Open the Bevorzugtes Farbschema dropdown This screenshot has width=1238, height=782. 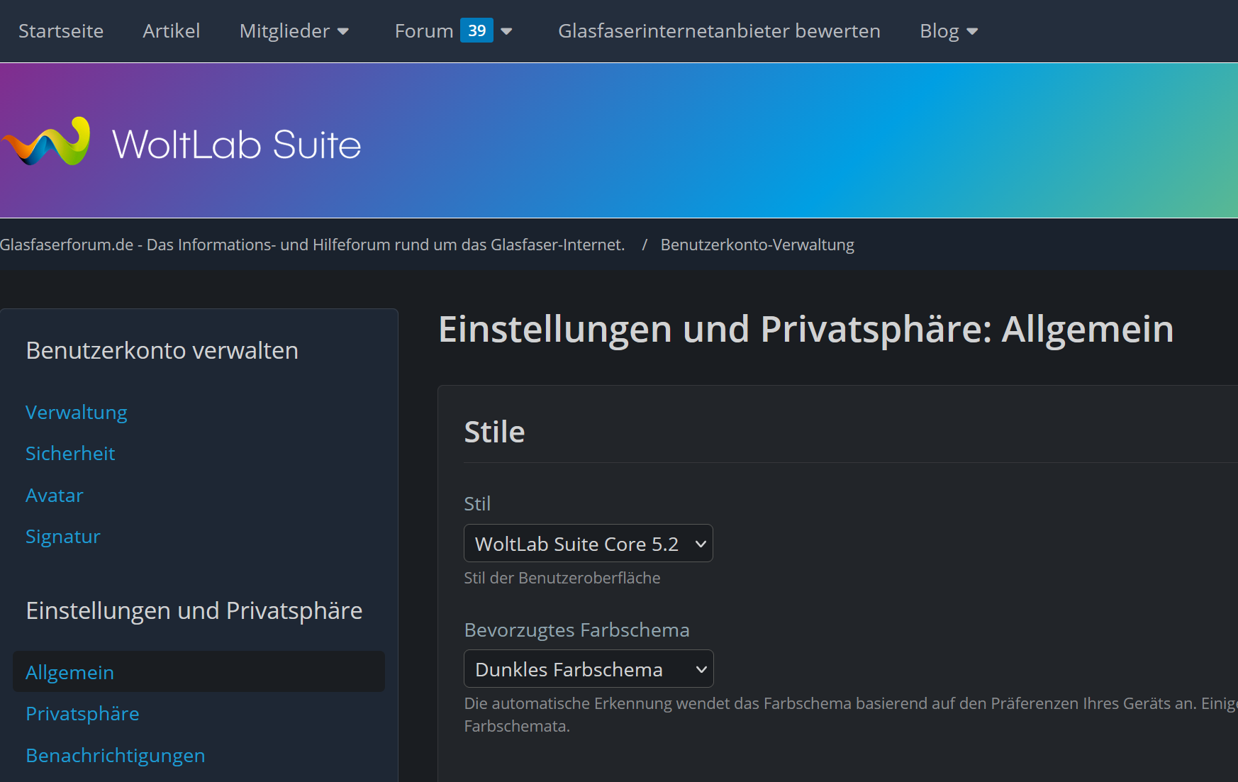point(589,669)
